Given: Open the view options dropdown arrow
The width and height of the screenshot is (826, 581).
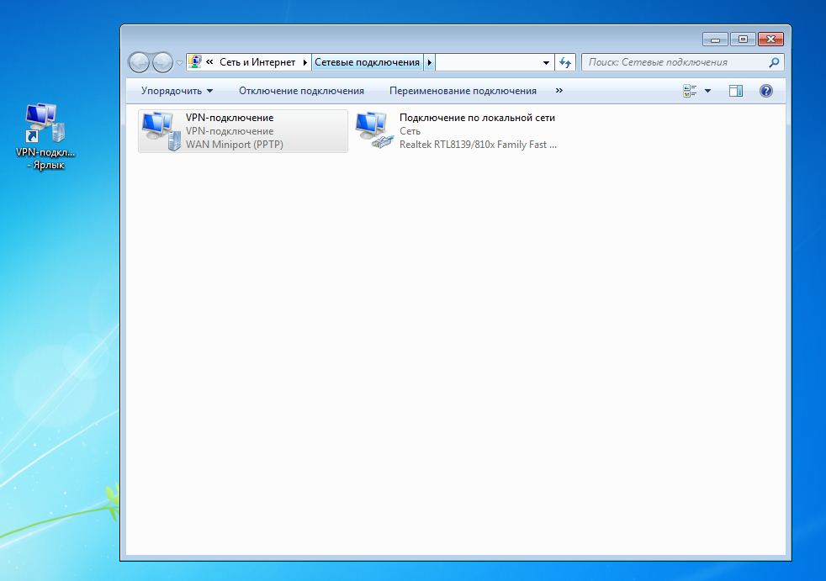Looking at the screenshot, I should coord(707,91).
